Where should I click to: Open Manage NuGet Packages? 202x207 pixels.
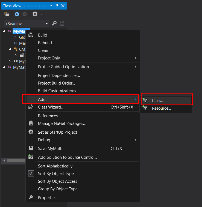click(83, 124)
